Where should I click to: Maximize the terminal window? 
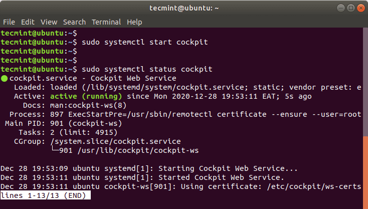[351, 8]
